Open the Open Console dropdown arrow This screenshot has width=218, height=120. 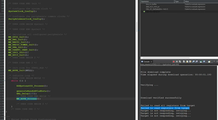pyautogui.click(x=212, y=62)
